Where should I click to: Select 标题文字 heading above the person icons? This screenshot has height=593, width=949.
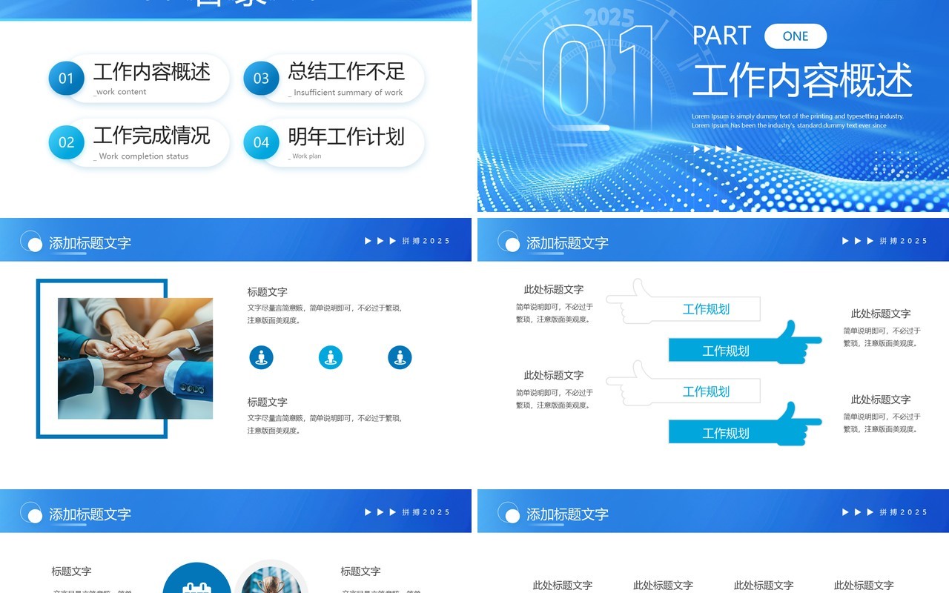pyautogui.click(x=268, y=292)
